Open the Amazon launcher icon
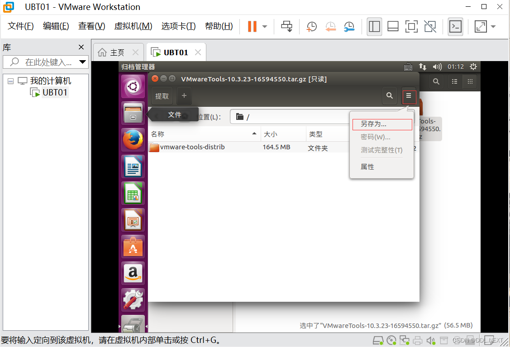 pyautogui.click(x=133, y=273)
